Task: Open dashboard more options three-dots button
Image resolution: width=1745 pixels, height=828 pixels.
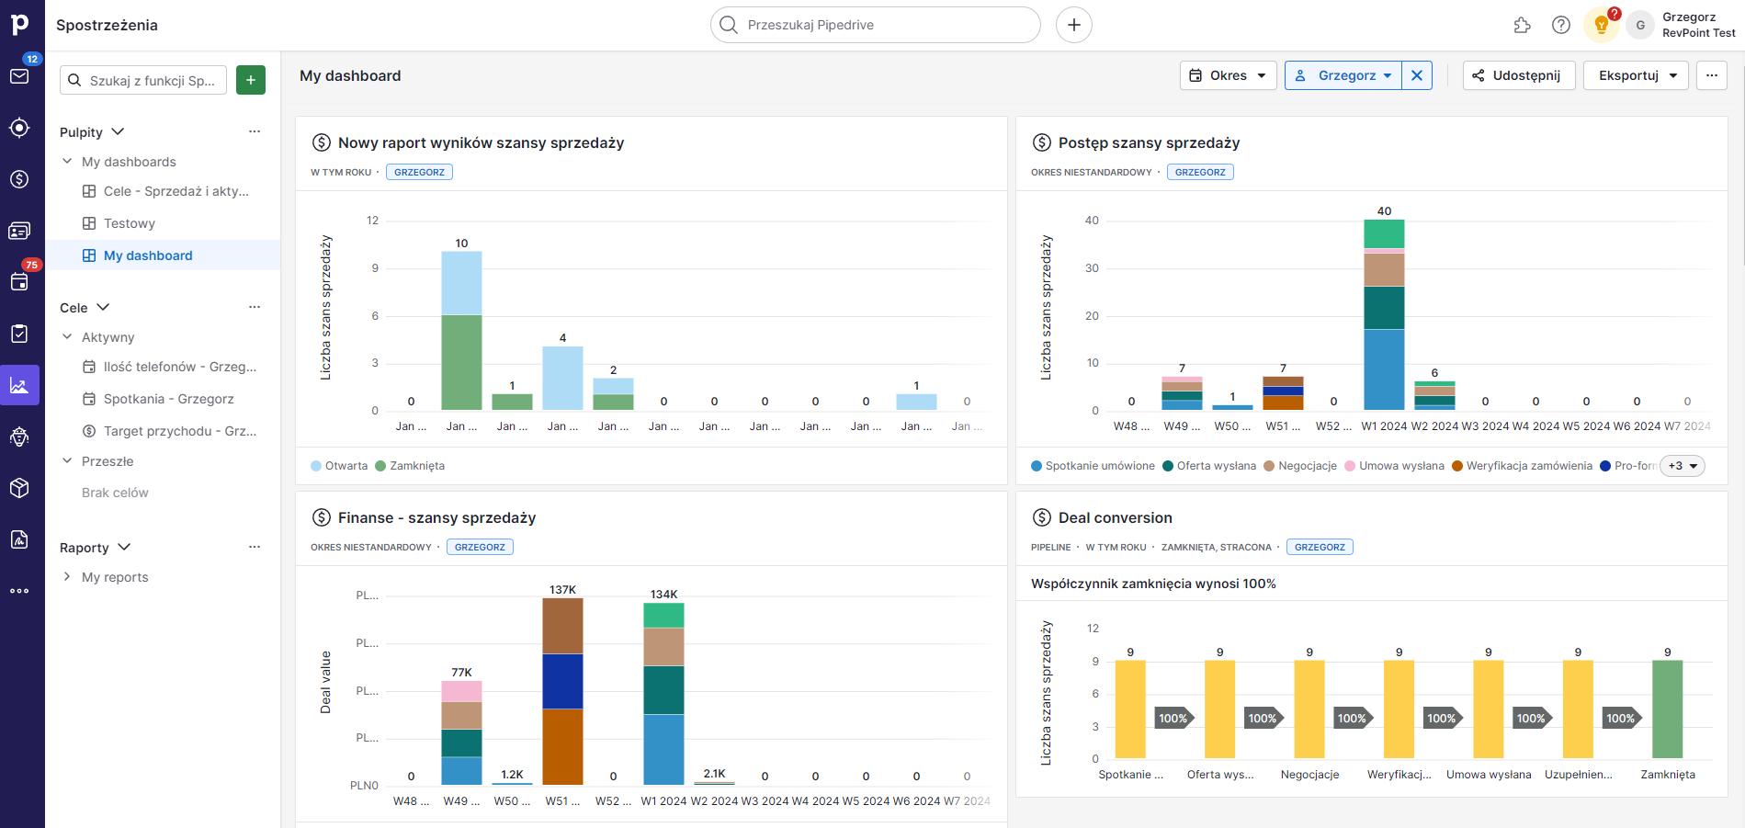Action: pos(1712,75)
